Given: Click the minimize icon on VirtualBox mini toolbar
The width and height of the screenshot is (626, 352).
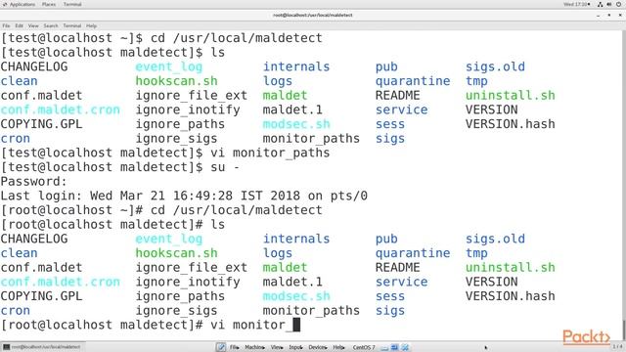Looking at the screenshot, I should tap(384, 348).
